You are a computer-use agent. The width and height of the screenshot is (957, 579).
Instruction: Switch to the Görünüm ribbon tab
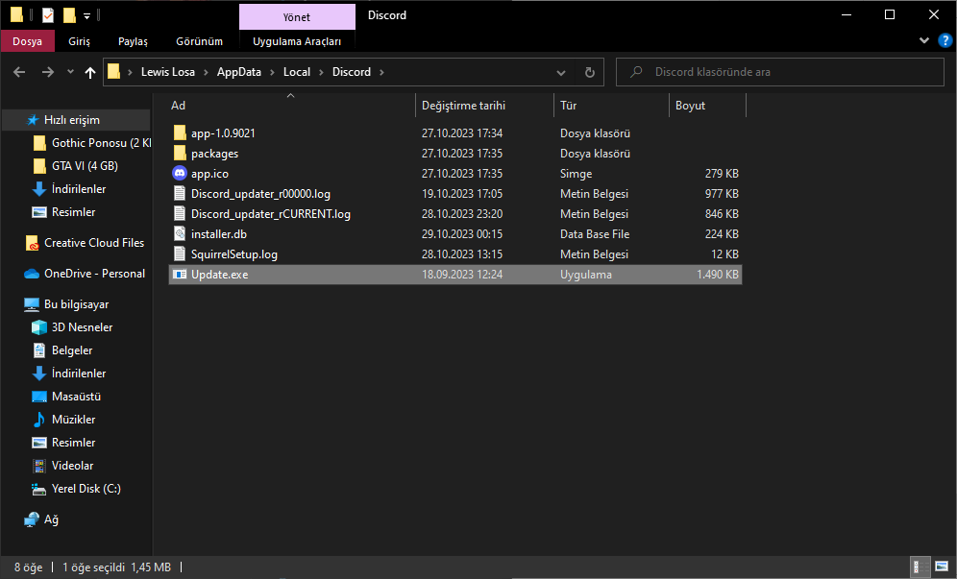pyautogui.click(x=200, y=41)
